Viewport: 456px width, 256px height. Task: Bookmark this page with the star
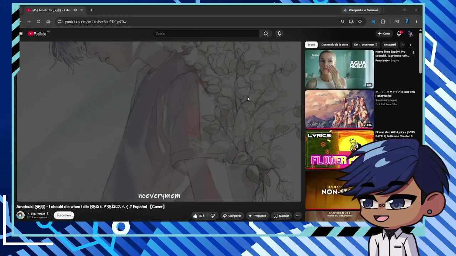[x=360, y=22]
